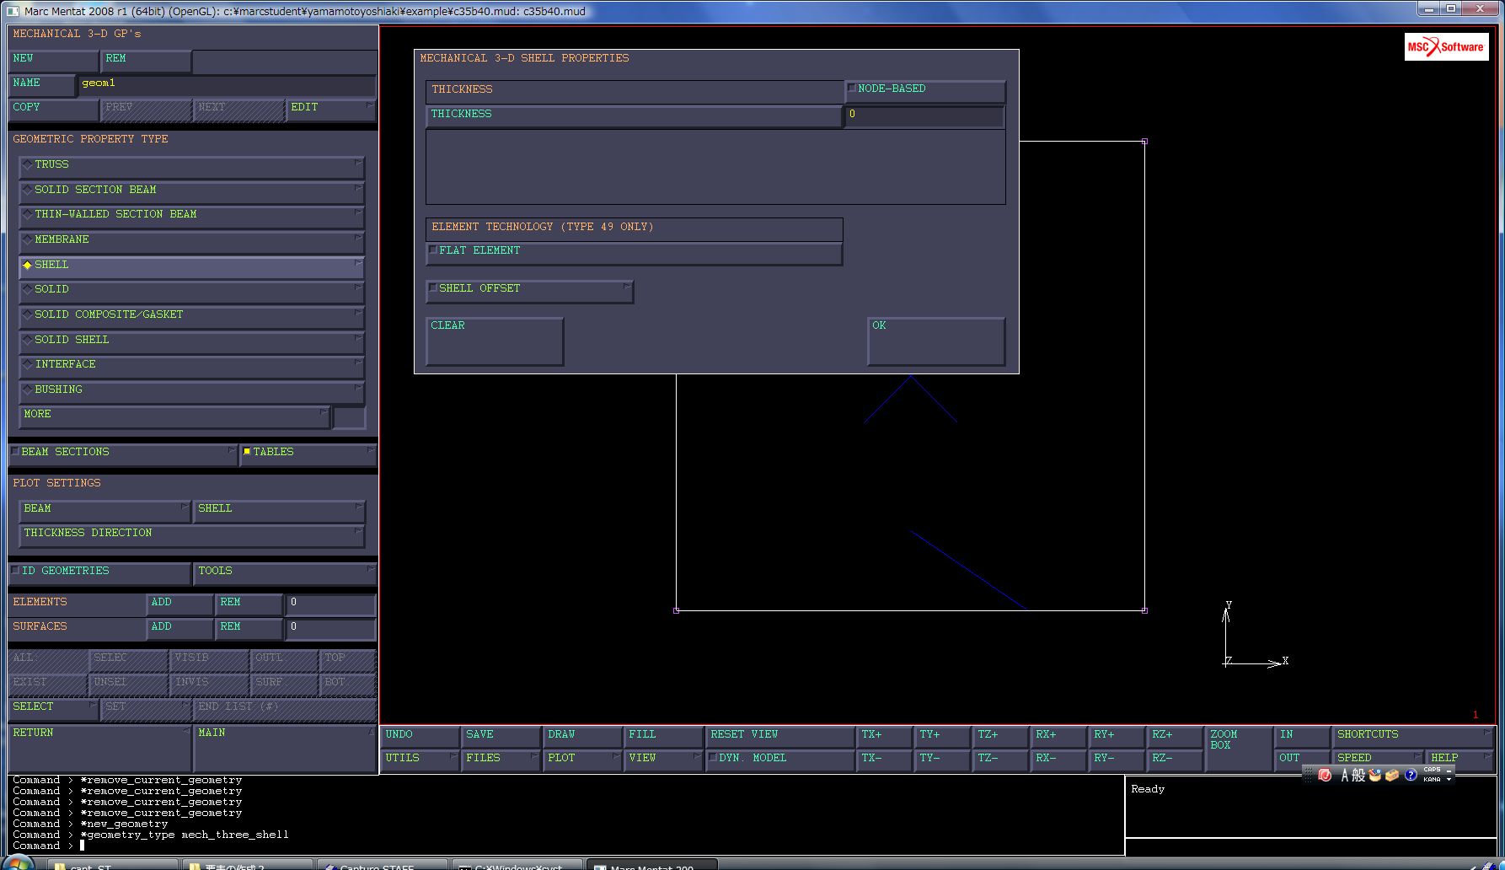Translate view with TX+
Image resolution: width=1505 pixels, height=870 pixels.
coord(883,736)
